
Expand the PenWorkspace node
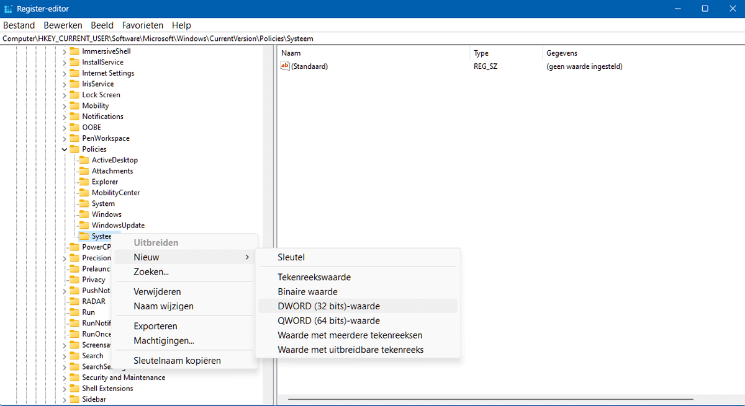click(65, 138)
